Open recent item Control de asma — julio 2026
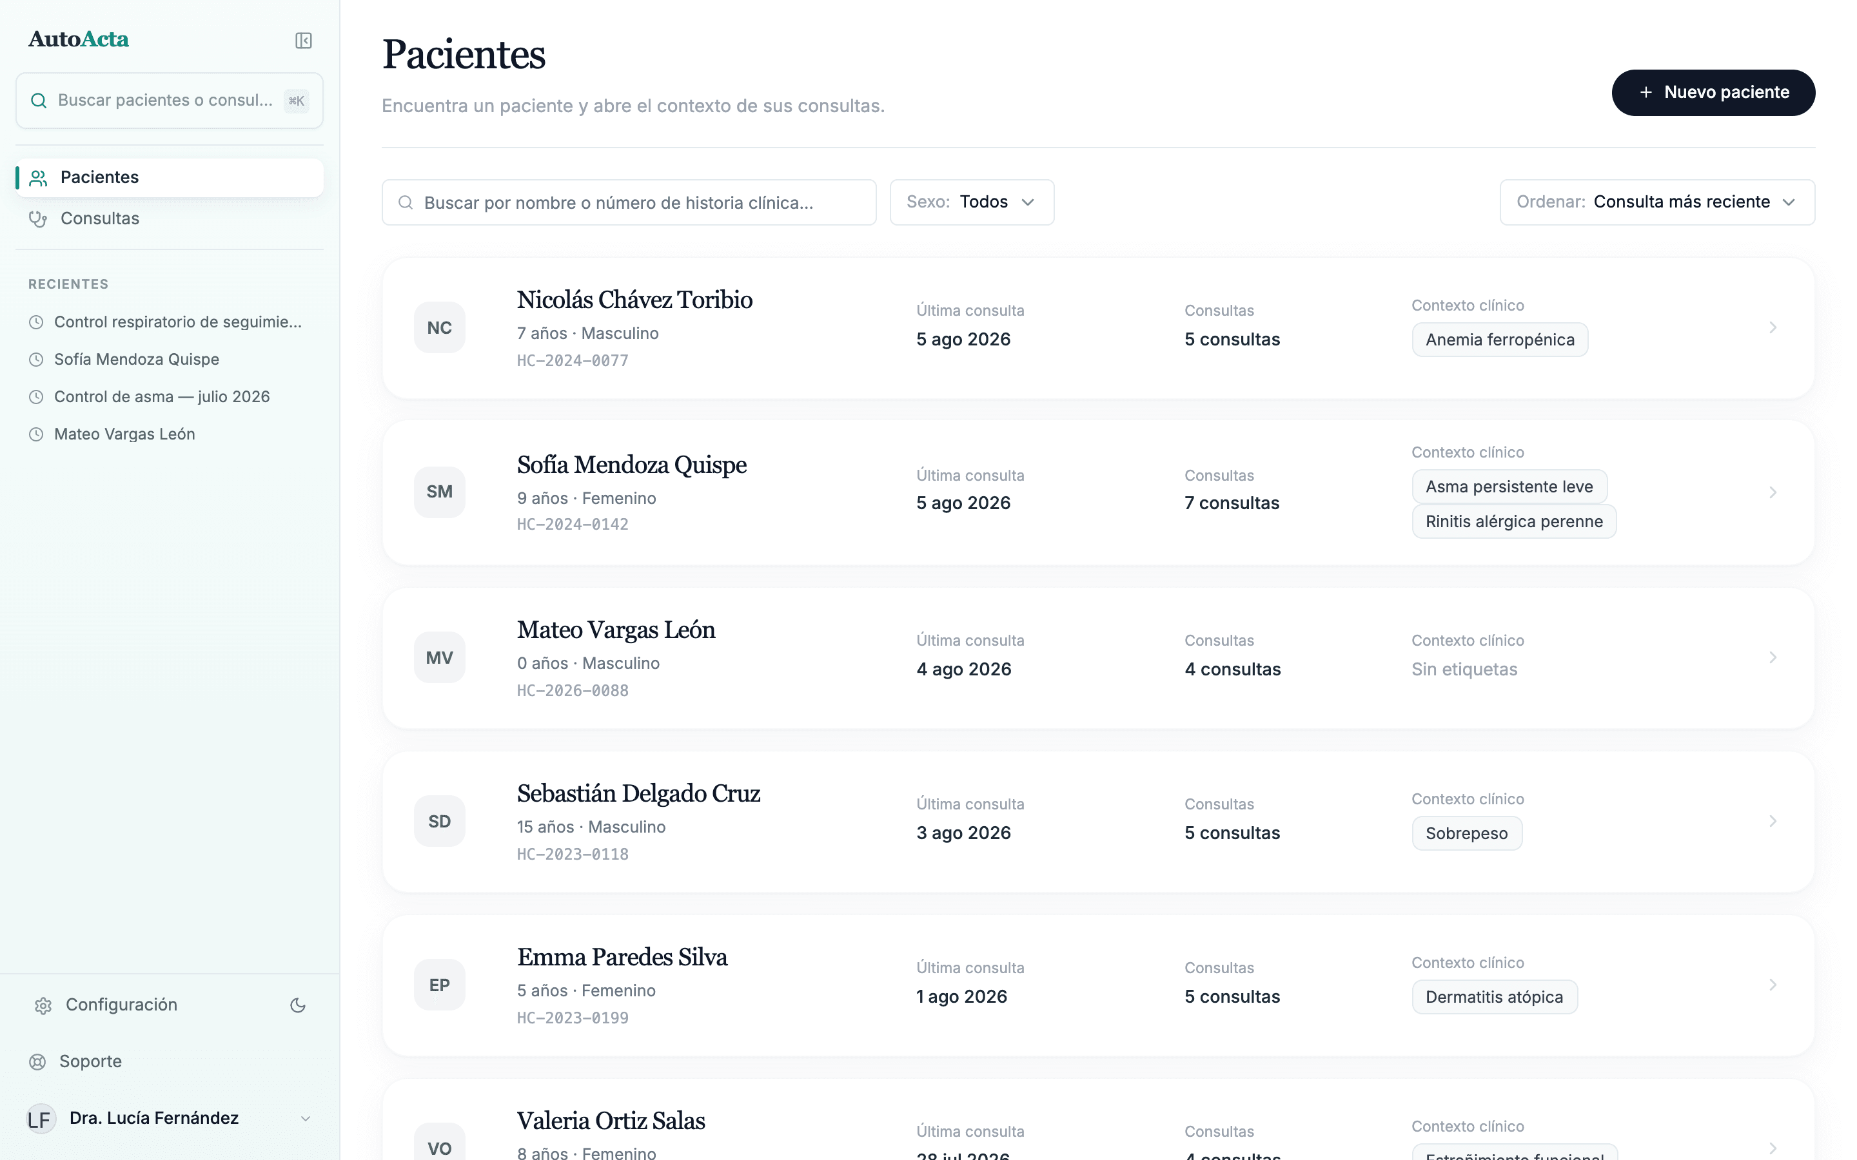This screenshot has height=1160, width=1857. pos(162,396)
